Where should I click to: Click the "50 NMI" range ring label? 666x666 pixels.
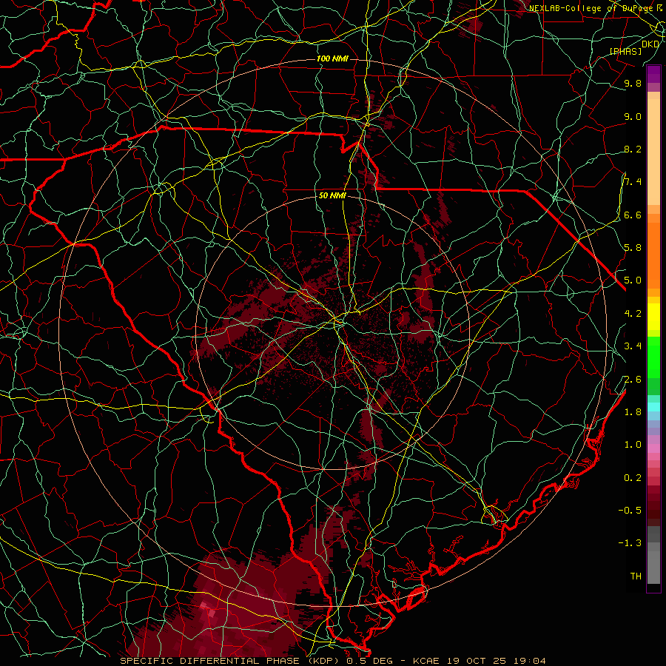point(332,196)
